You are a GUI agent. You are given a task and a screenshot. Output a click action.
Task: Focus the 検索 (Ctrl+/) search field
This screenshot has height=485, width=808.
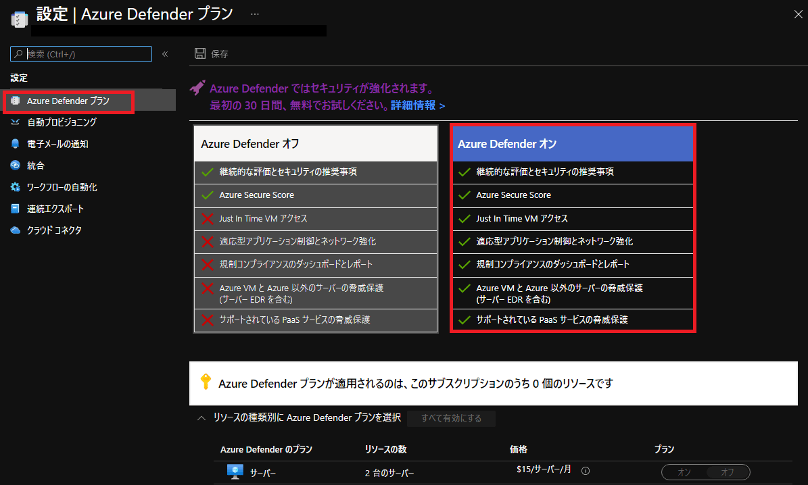pyautogui.click(x=81, y=54)
